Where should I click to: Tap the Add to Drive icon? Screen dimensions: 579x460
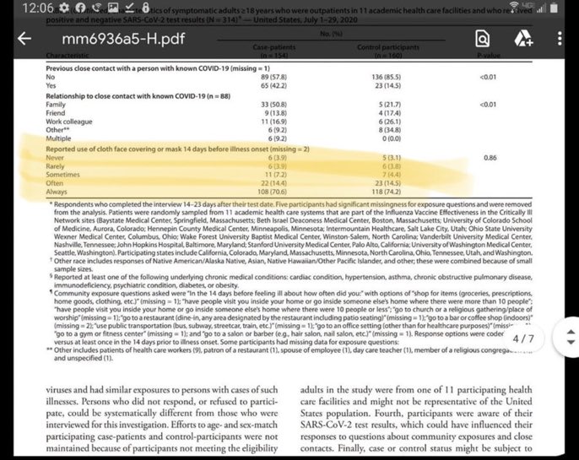coord(523,38)
